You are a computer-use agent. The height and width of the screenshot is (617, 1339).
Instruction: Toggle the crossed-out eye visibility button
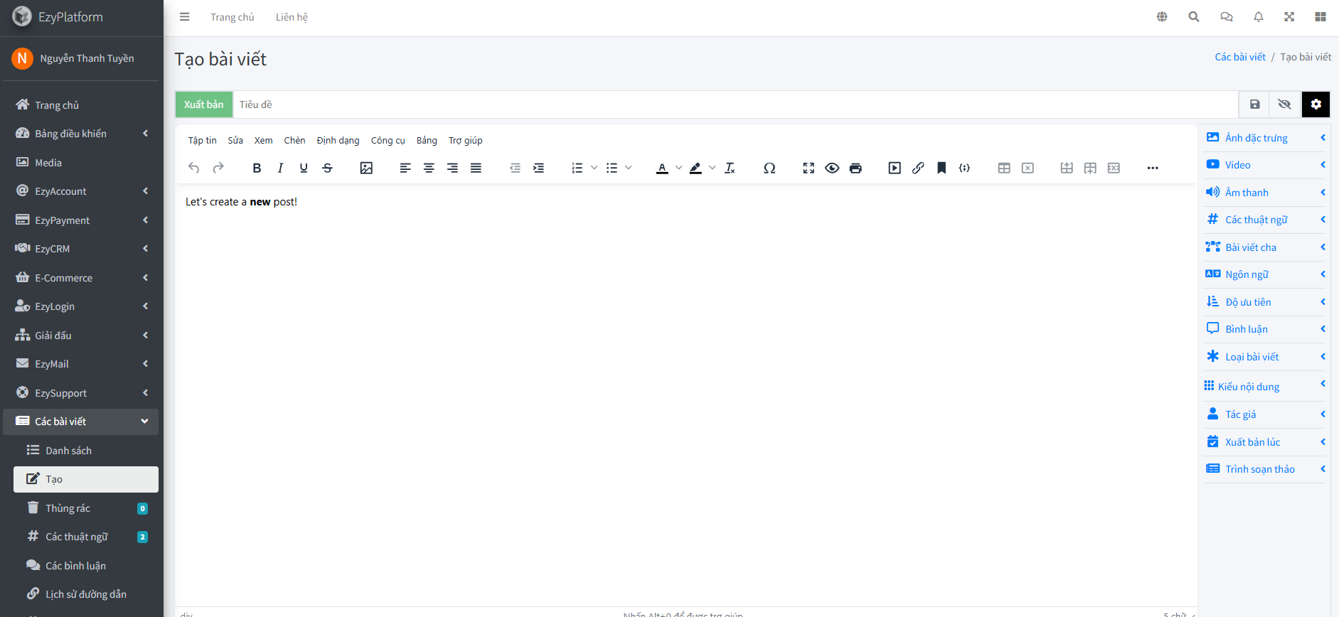pos(1284,104)
